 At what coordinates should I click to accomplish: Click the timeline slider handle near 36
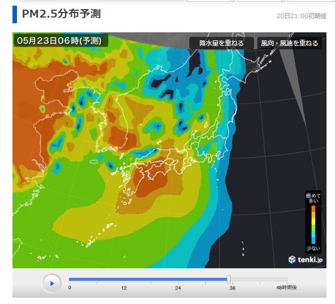pyautogui.click(x=228, y=280)
